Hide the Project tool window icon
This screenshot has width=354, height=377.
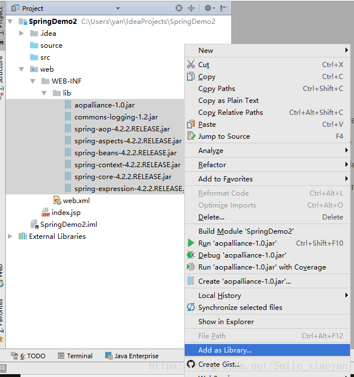pyautogui.click(x=223, y=8)
